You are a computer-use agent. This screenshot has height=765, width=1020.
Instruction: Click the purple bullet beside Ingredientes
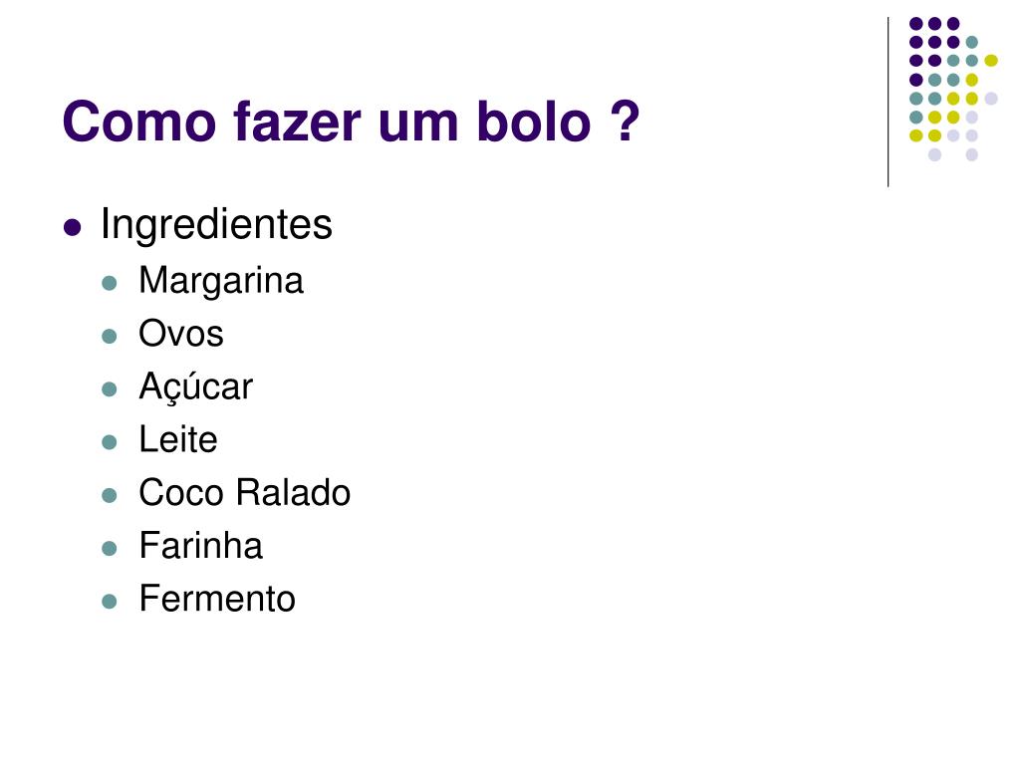click(x=72, y=228)
